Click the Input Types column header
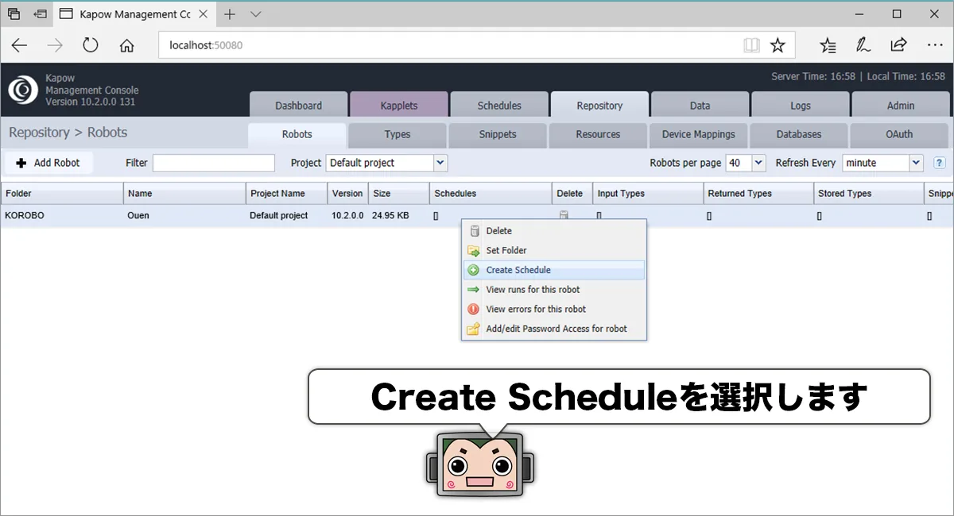 (648, 194)
